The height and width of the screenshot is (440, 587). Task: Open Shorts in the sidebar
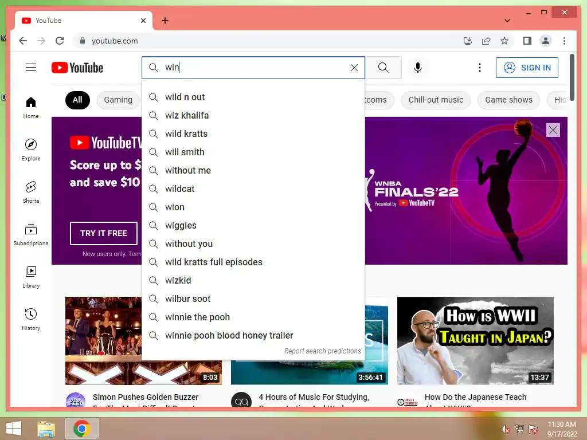[x=31, y=192]
